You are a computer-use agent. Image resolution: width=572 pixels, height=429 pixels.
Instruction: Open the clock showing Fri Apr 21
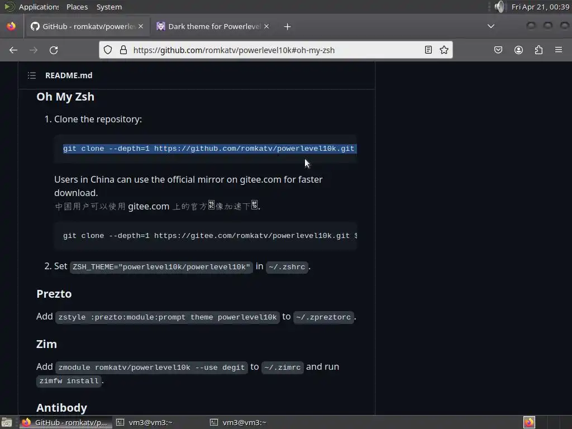pos(540,7)
